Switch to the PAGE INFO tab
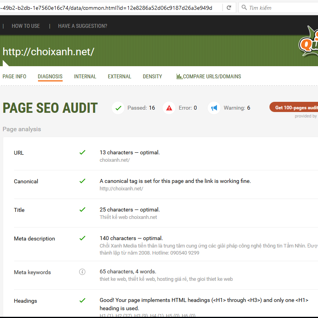Screen dimensions: 318x318 (x=14, y=76)
